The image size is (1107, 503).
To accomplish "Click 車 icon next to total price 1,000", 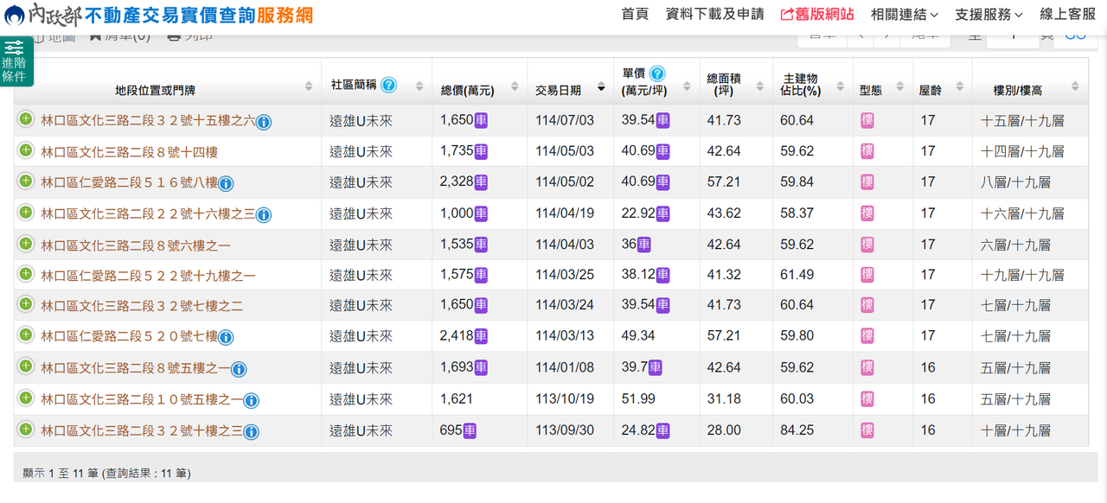I will pos(481,213).
